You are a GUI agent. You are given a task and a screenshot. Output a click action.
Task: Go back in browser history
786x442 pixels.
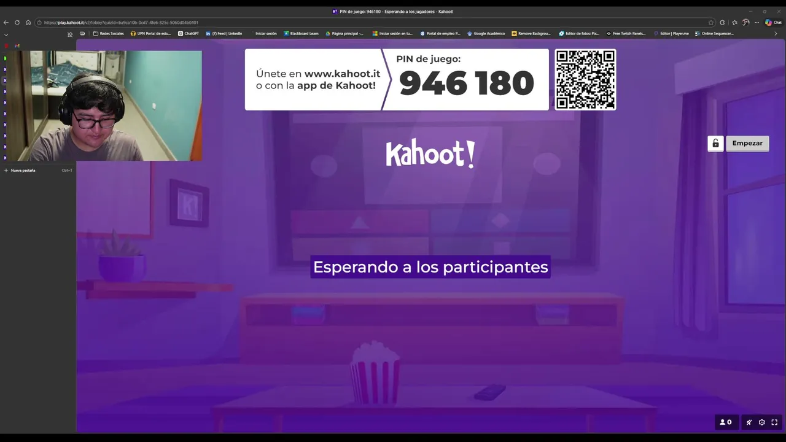(6, 23)
